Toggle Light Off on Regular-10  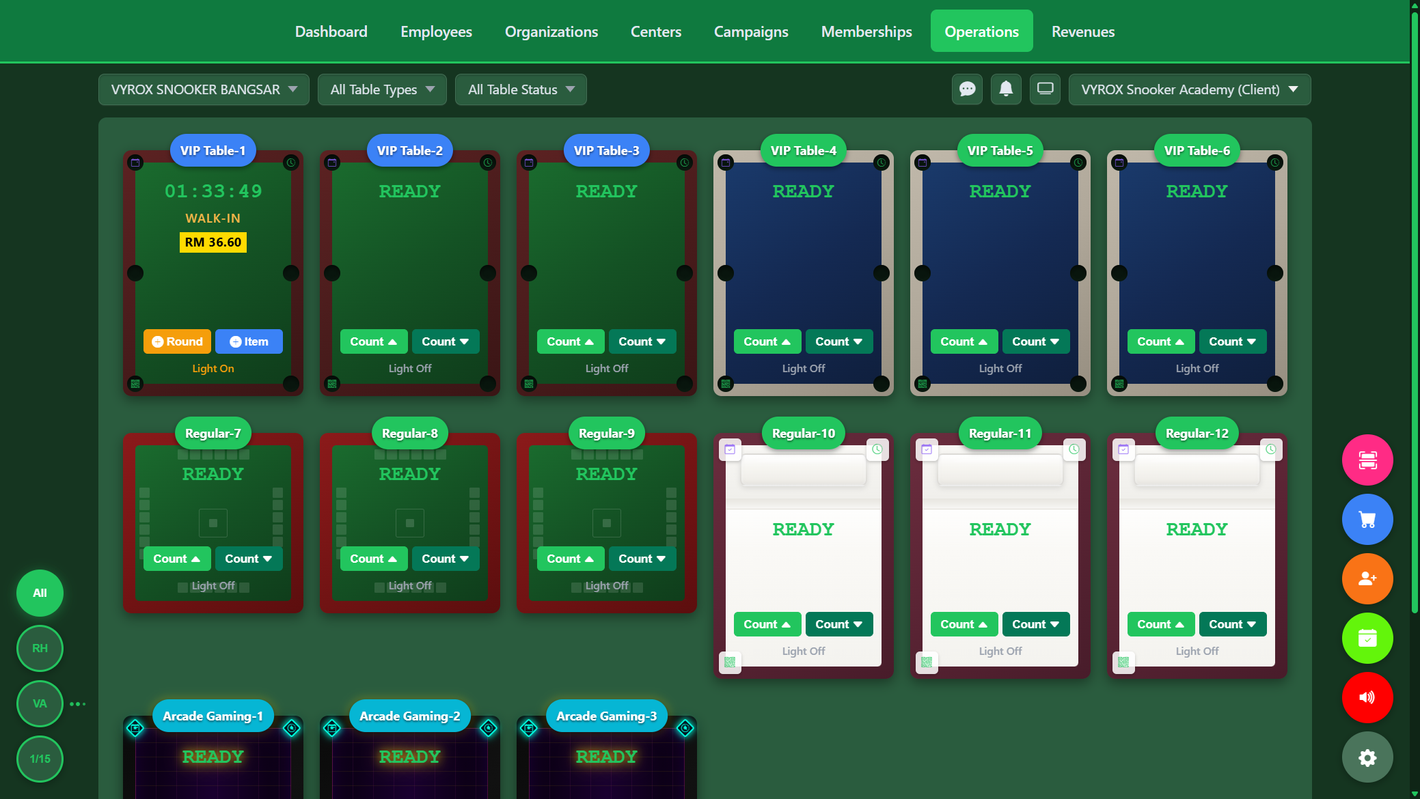pyautogui.click(x=804, y=651)
